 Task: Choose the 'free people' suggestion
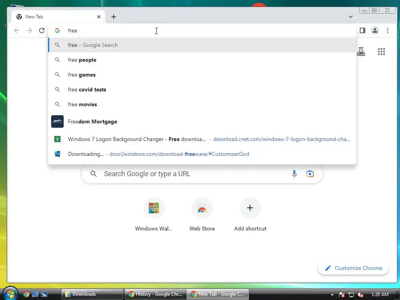pyautogui.click(x=202, y=60)
